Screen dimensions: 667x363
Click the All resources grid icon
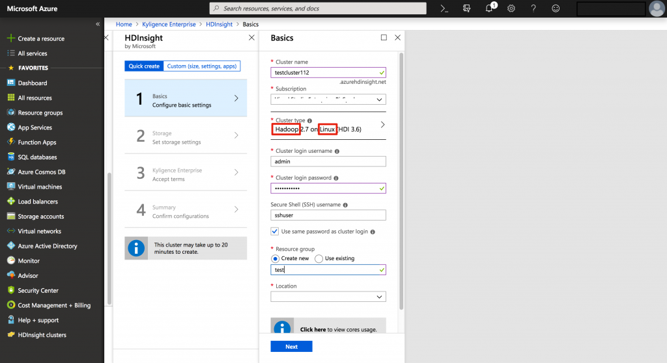[x=11, y=98]
